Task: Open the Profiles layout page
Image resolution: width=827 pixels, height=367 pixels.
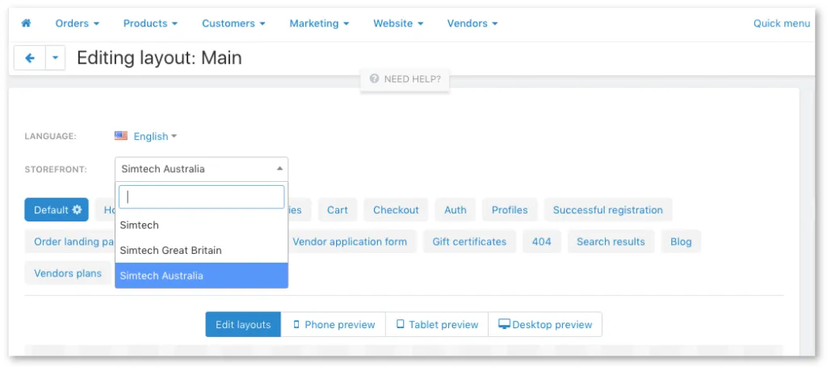Action: pos(510,209)
